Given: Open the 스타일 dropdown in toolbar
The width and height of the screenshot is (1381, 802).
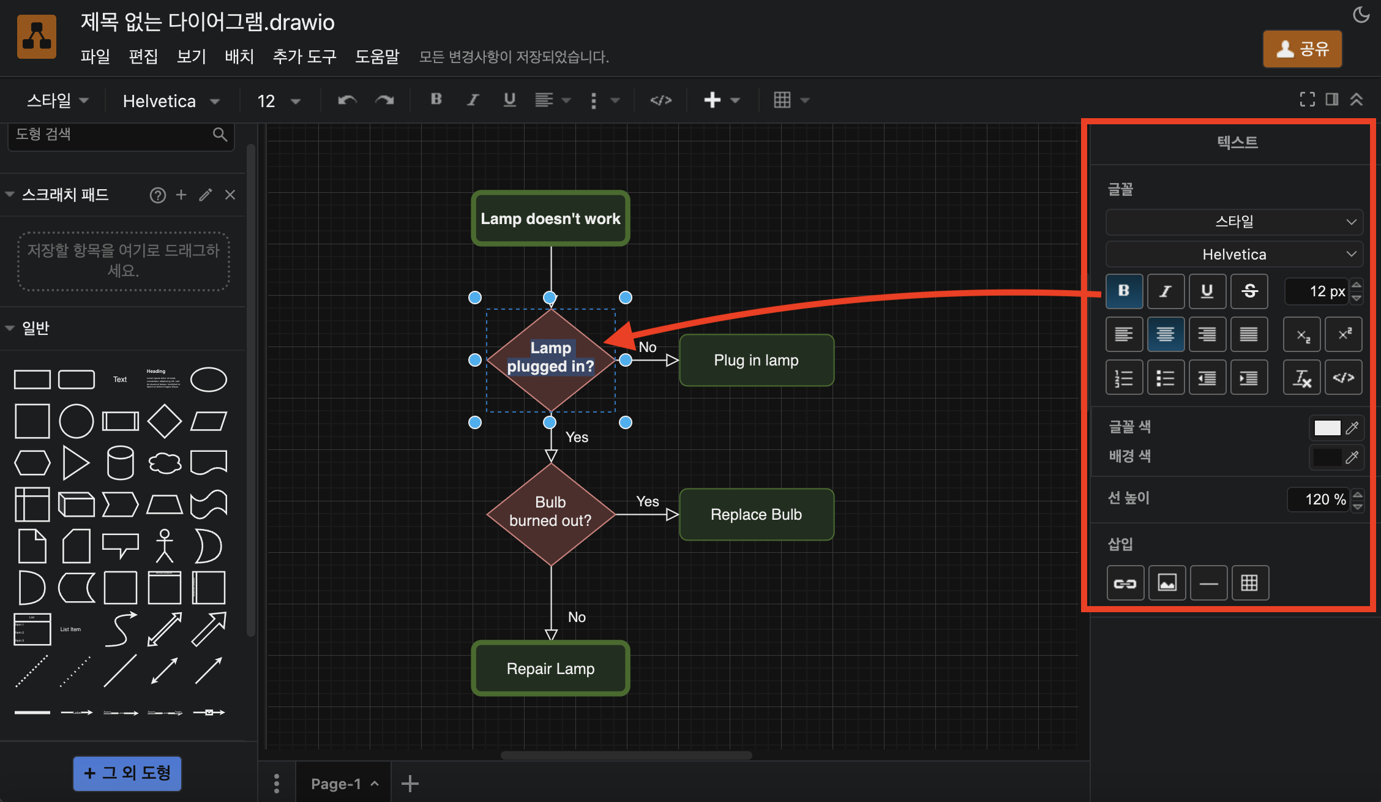Looking at the screenshot, I should pyautogui.click(x=58, y=100).
